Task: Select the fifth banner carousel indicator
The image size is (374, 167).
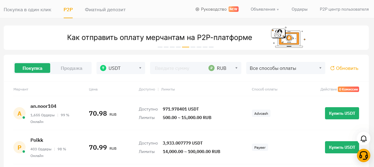Action: point(186,47)
